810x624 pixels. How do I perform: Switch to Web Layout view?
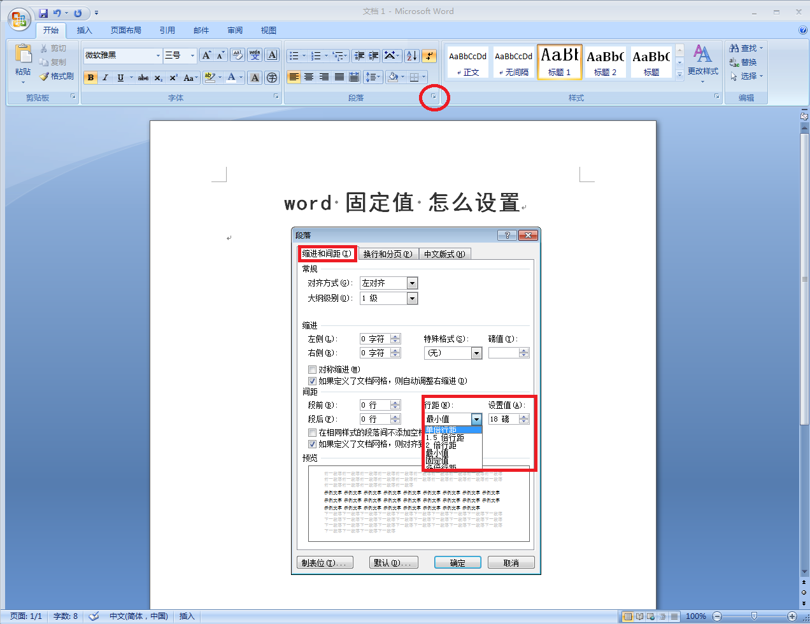(x=651, y=616)
